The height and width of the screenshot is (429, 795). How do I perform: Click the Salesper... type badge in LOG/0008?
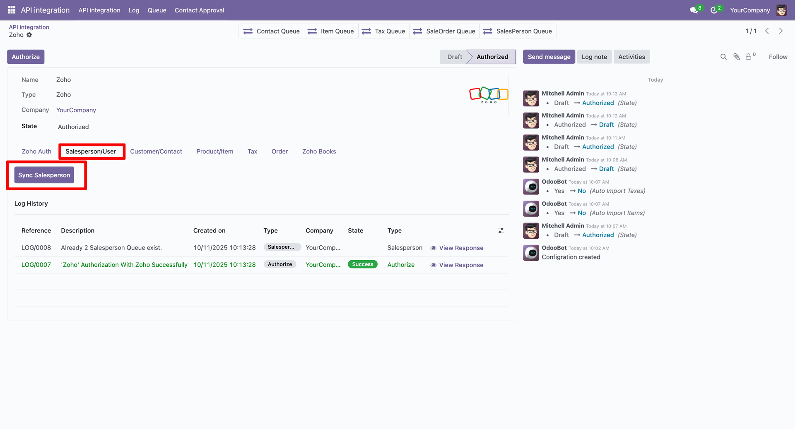tap(282, 247)
